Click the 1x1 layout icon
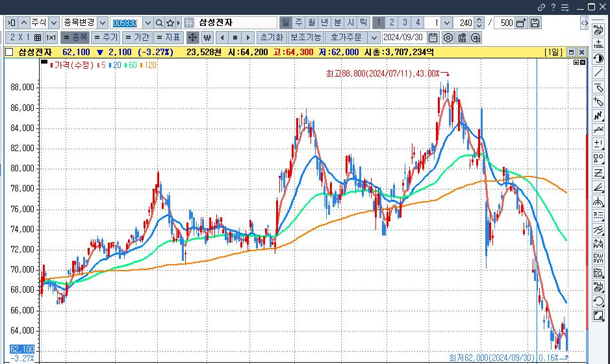Viewport: 610px width, 364px height. pyautogui.click(x=51, y=38)
